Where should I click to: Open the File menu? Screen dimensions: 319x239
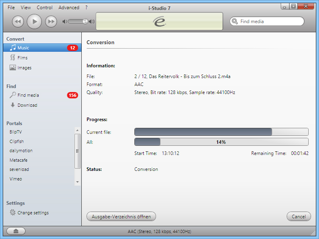coord(11,8)
